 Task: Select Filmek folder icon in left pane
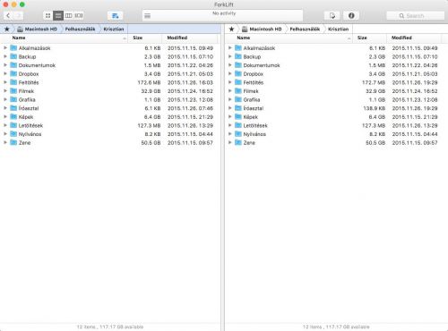[13, 91]
